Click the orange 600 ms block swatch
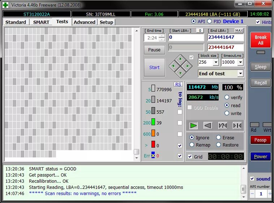Screen dimensions: 274x203 tap(153, 133)
